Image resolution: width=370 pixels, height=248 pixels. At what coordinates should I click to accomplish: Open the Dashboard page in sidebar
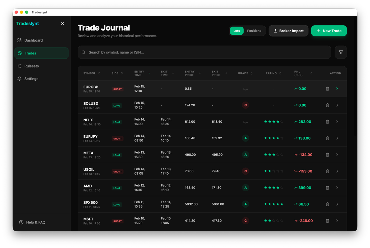tap(41, 40)
